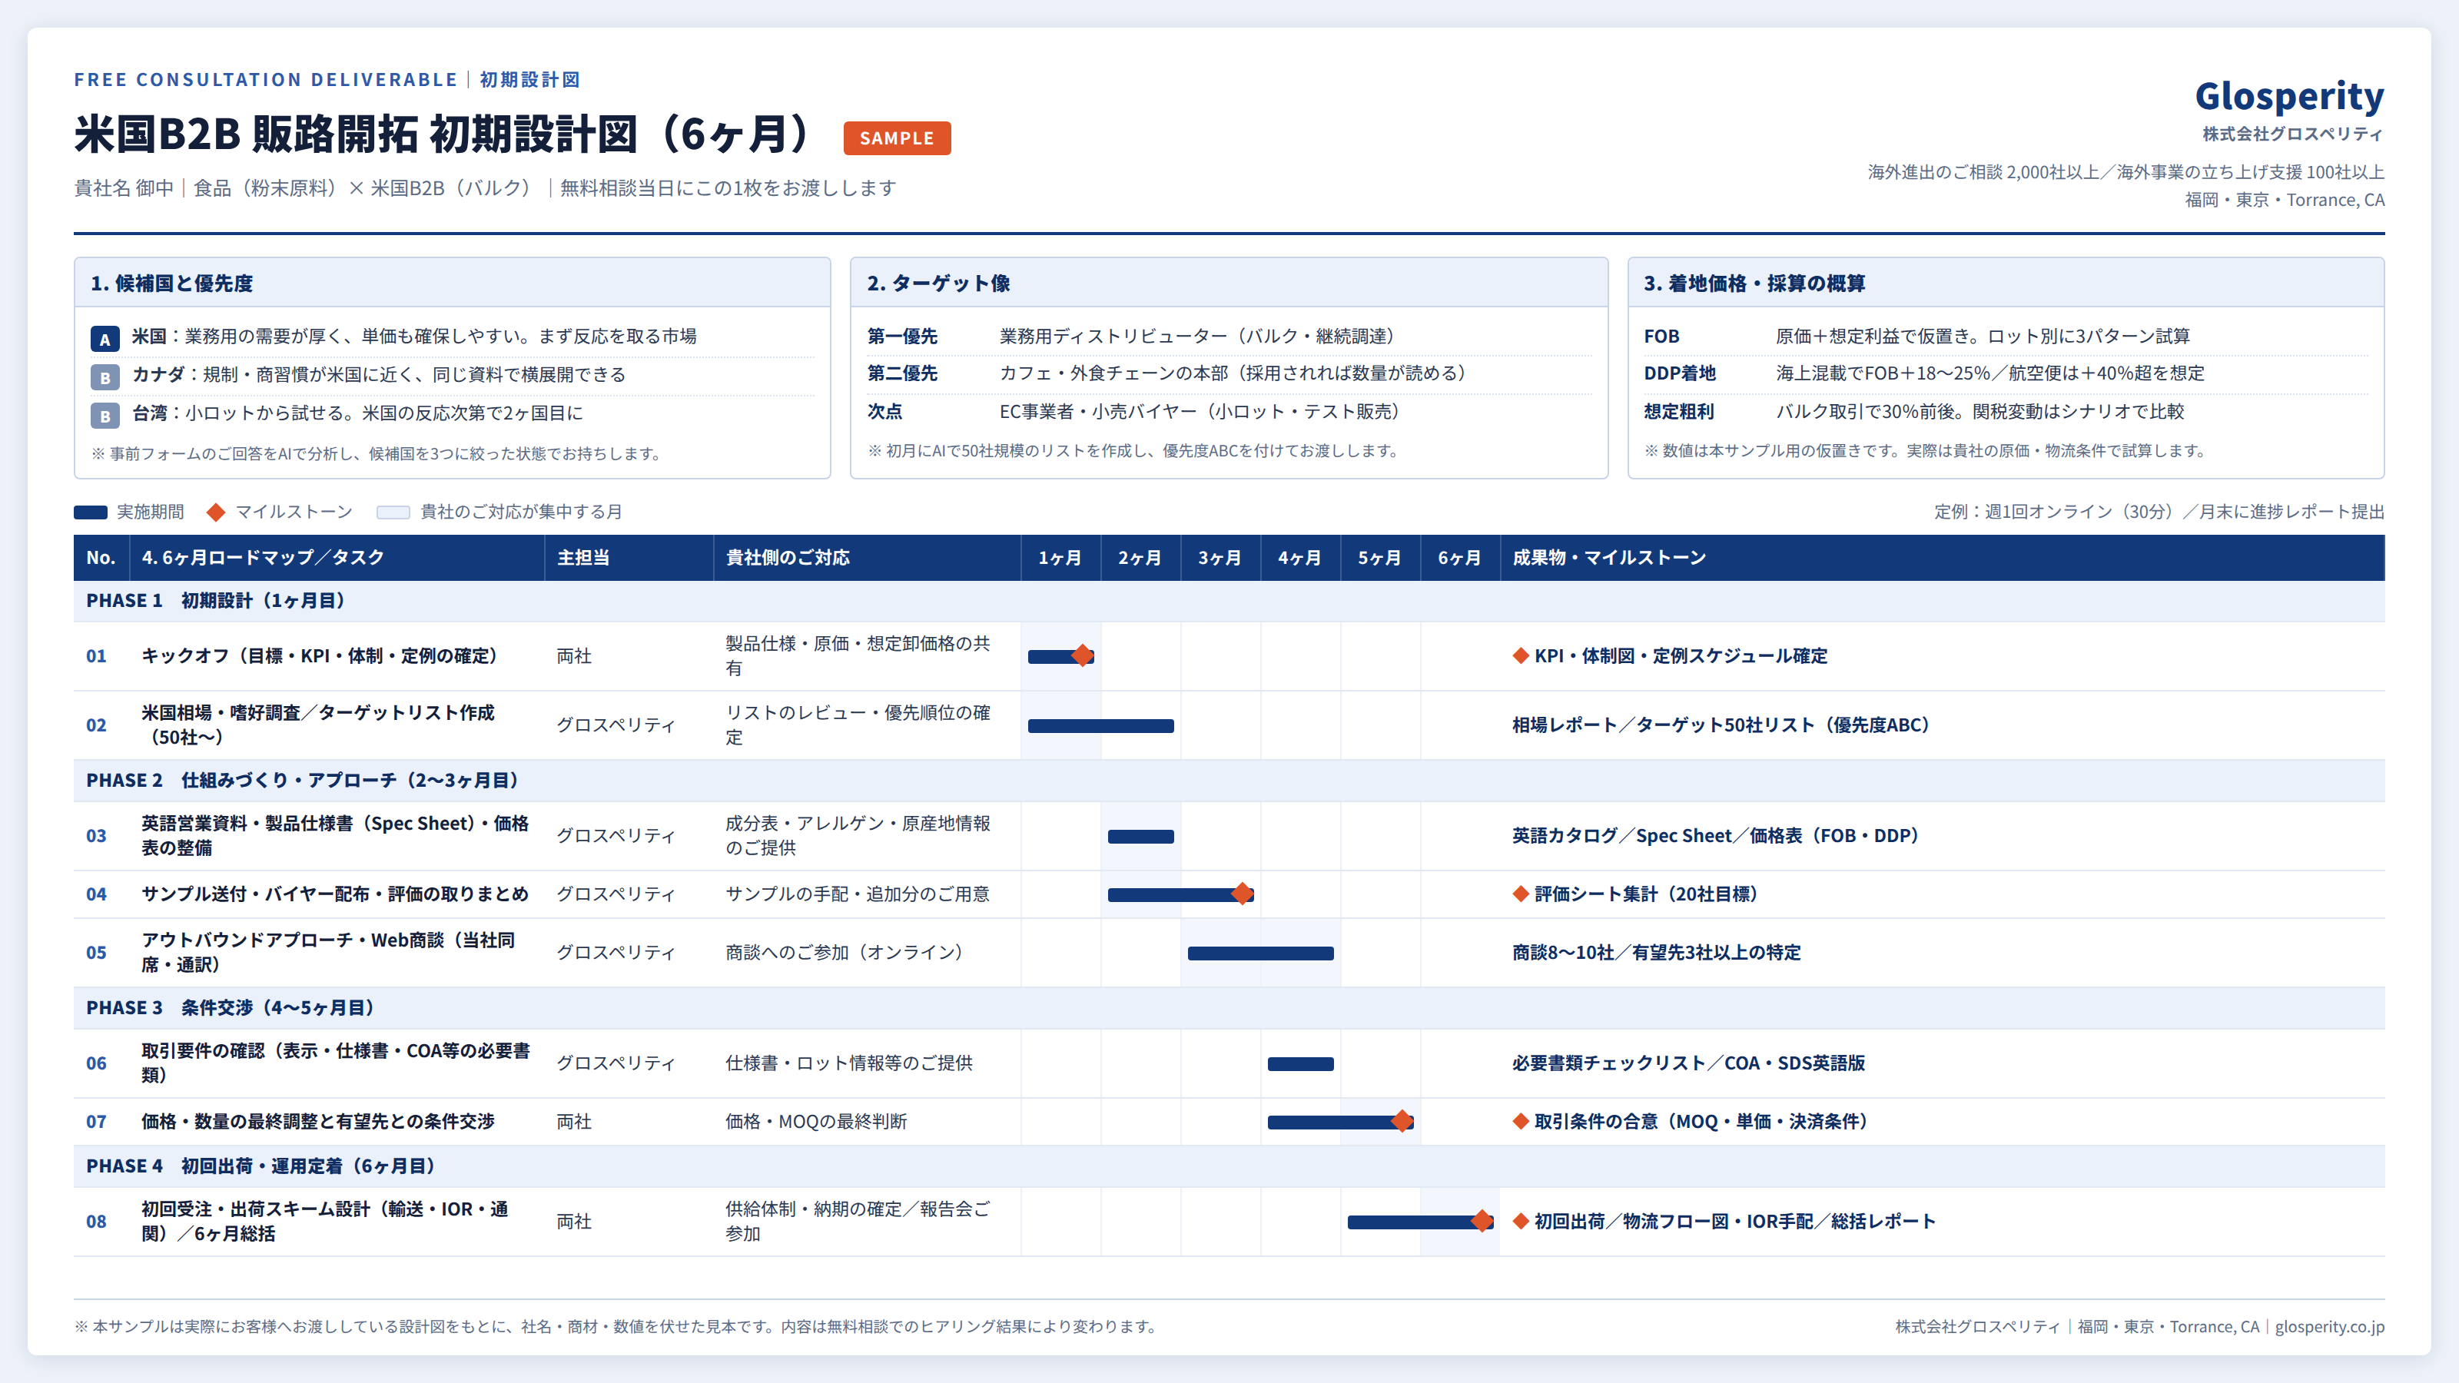Click the 想定粗利 label
The height and width of the screenshot is (1383, 2459).
1679,411
